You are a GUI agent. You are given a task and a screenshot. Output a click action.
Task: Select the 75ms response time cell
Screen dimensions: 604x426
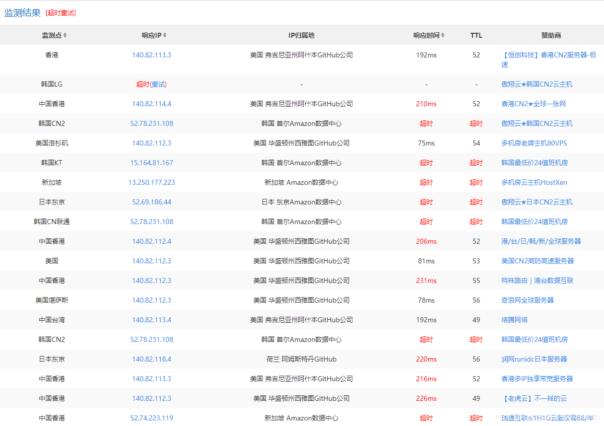[426, 143]
